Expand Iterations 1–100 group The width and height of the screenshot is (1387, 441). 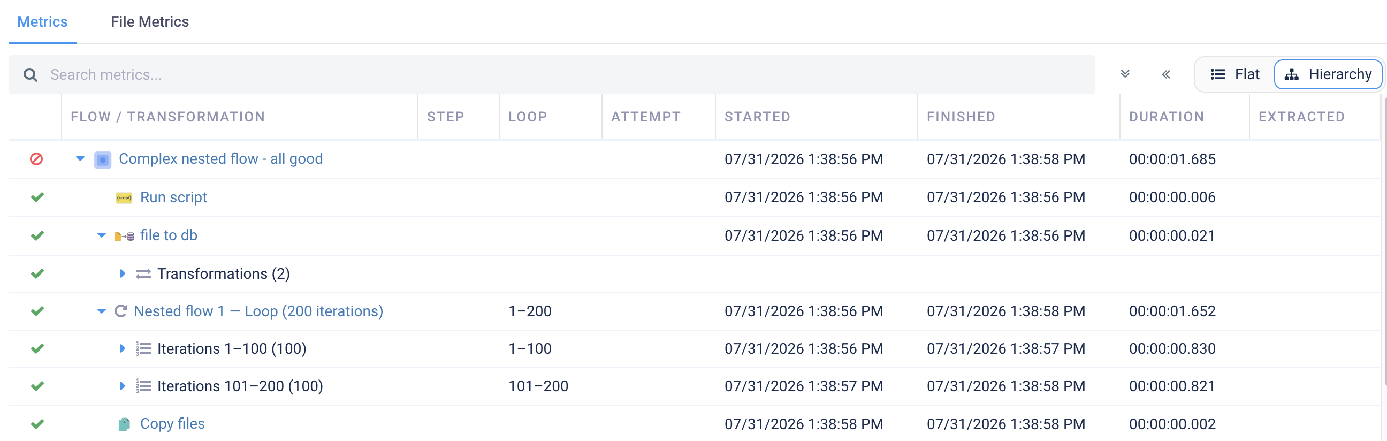tap(122, 349)
